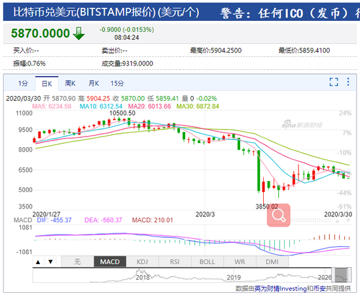Click the fullscreen expand icon
The image size is (360, 298).
coord(334,82)
